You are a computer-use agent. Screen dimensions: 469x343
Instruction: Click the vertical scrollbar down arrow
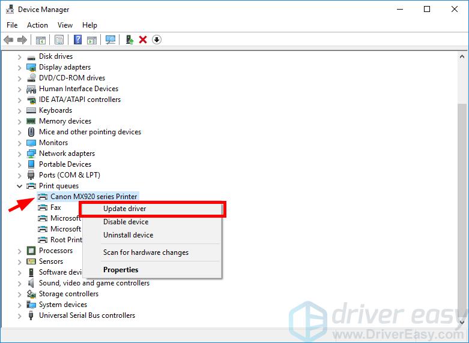[x=463, y=323]
